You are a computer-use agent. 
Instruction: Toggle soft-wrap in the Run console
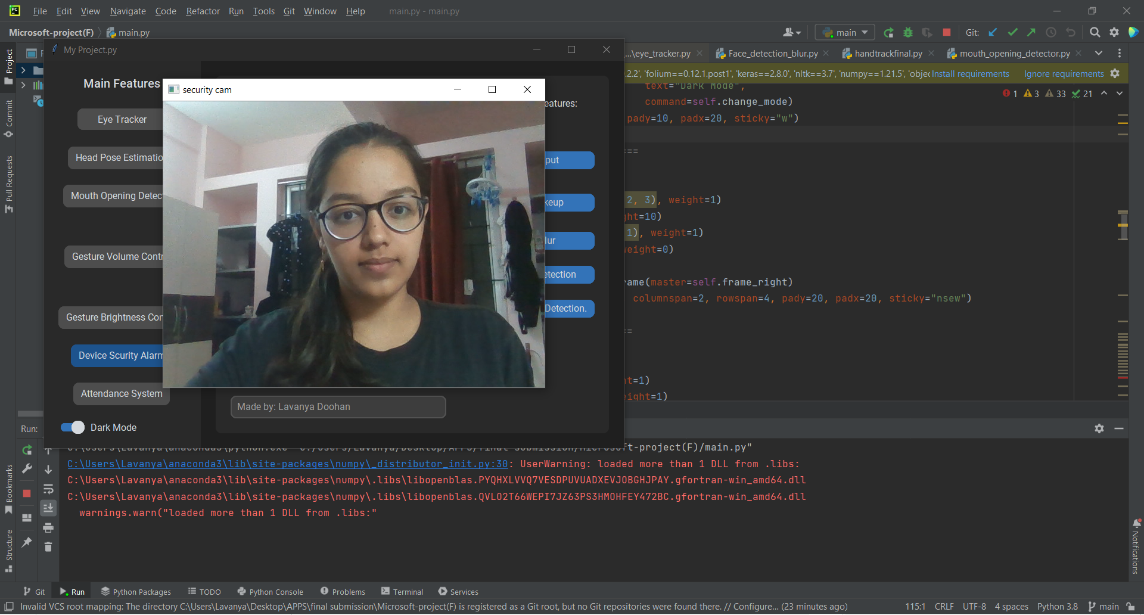48,489
